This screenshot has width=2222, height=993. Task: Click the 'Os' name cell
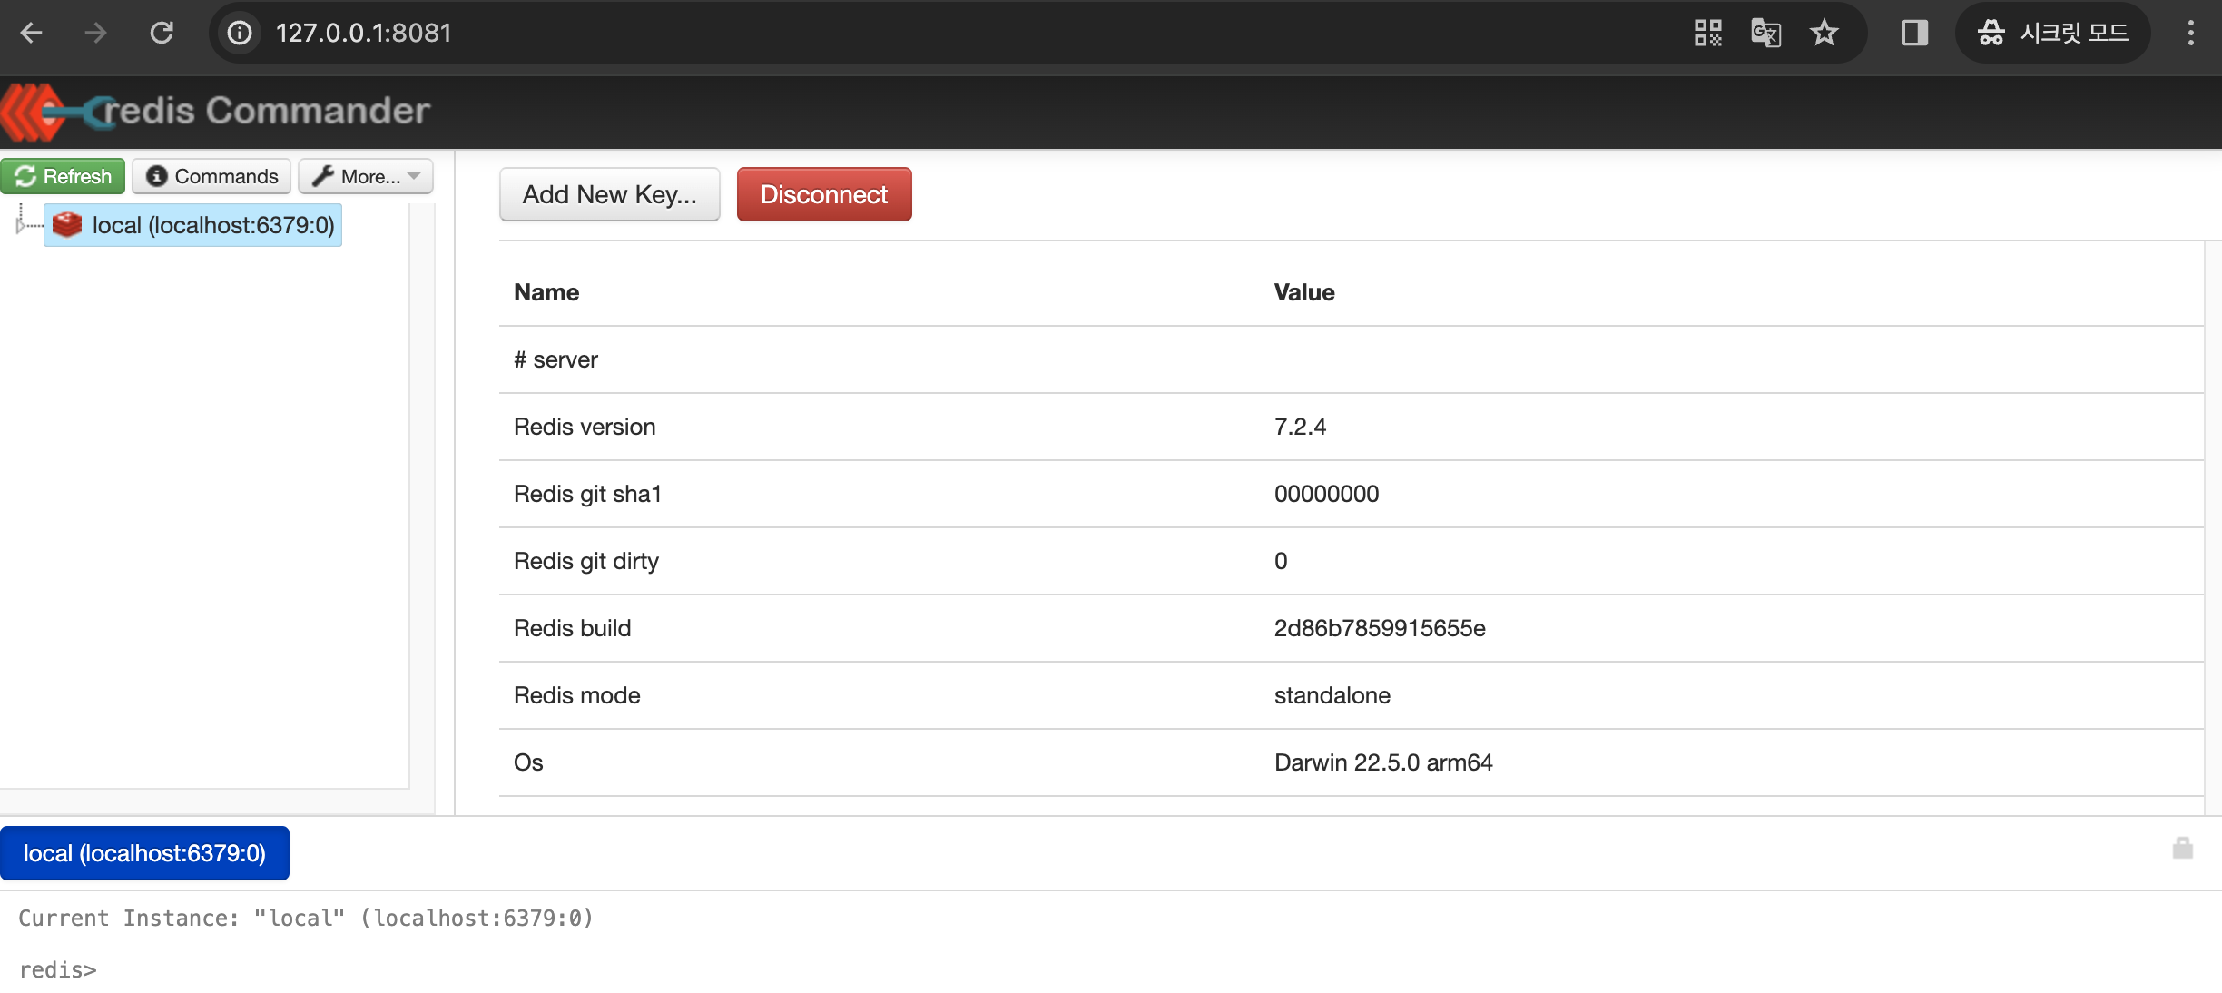[x=528, y=762]
